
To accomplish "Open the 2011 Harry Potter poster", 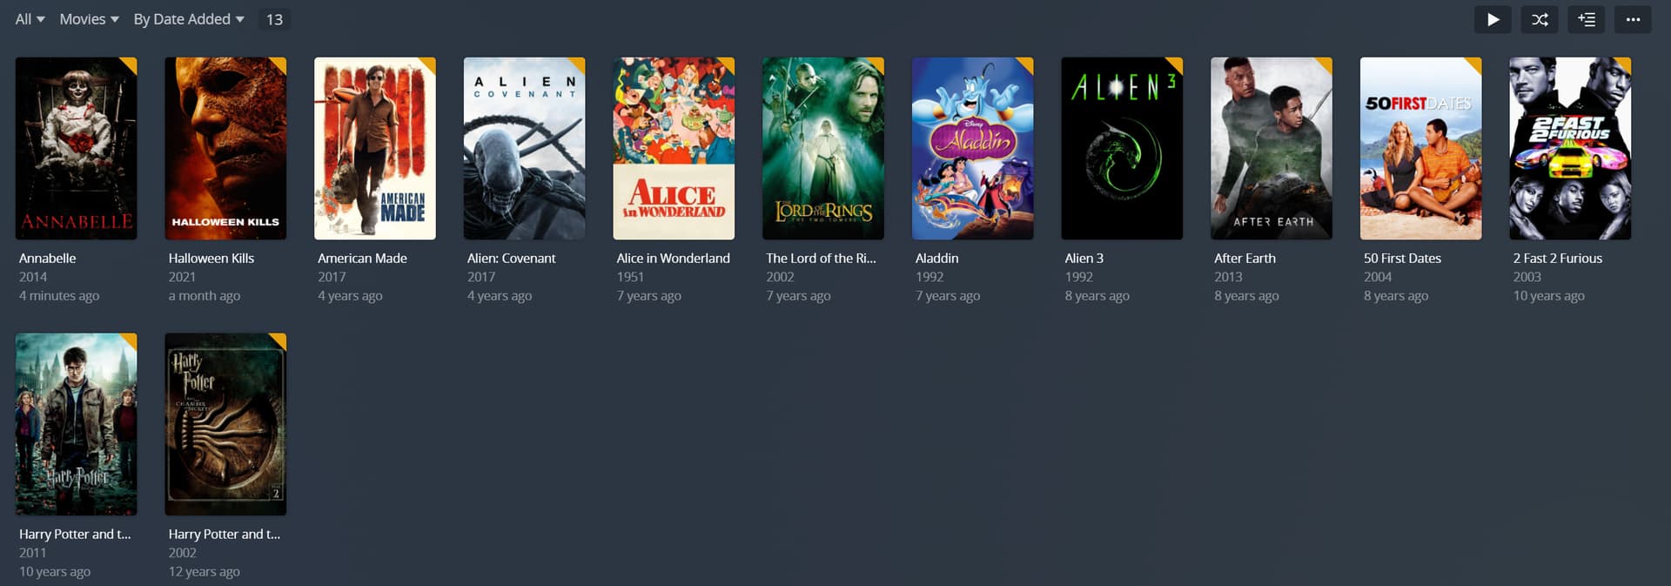I will tap(76, 424).
